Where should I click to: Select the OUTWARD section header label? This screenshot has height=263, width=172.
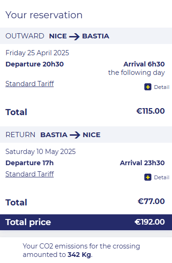click(x=25, y=36)
